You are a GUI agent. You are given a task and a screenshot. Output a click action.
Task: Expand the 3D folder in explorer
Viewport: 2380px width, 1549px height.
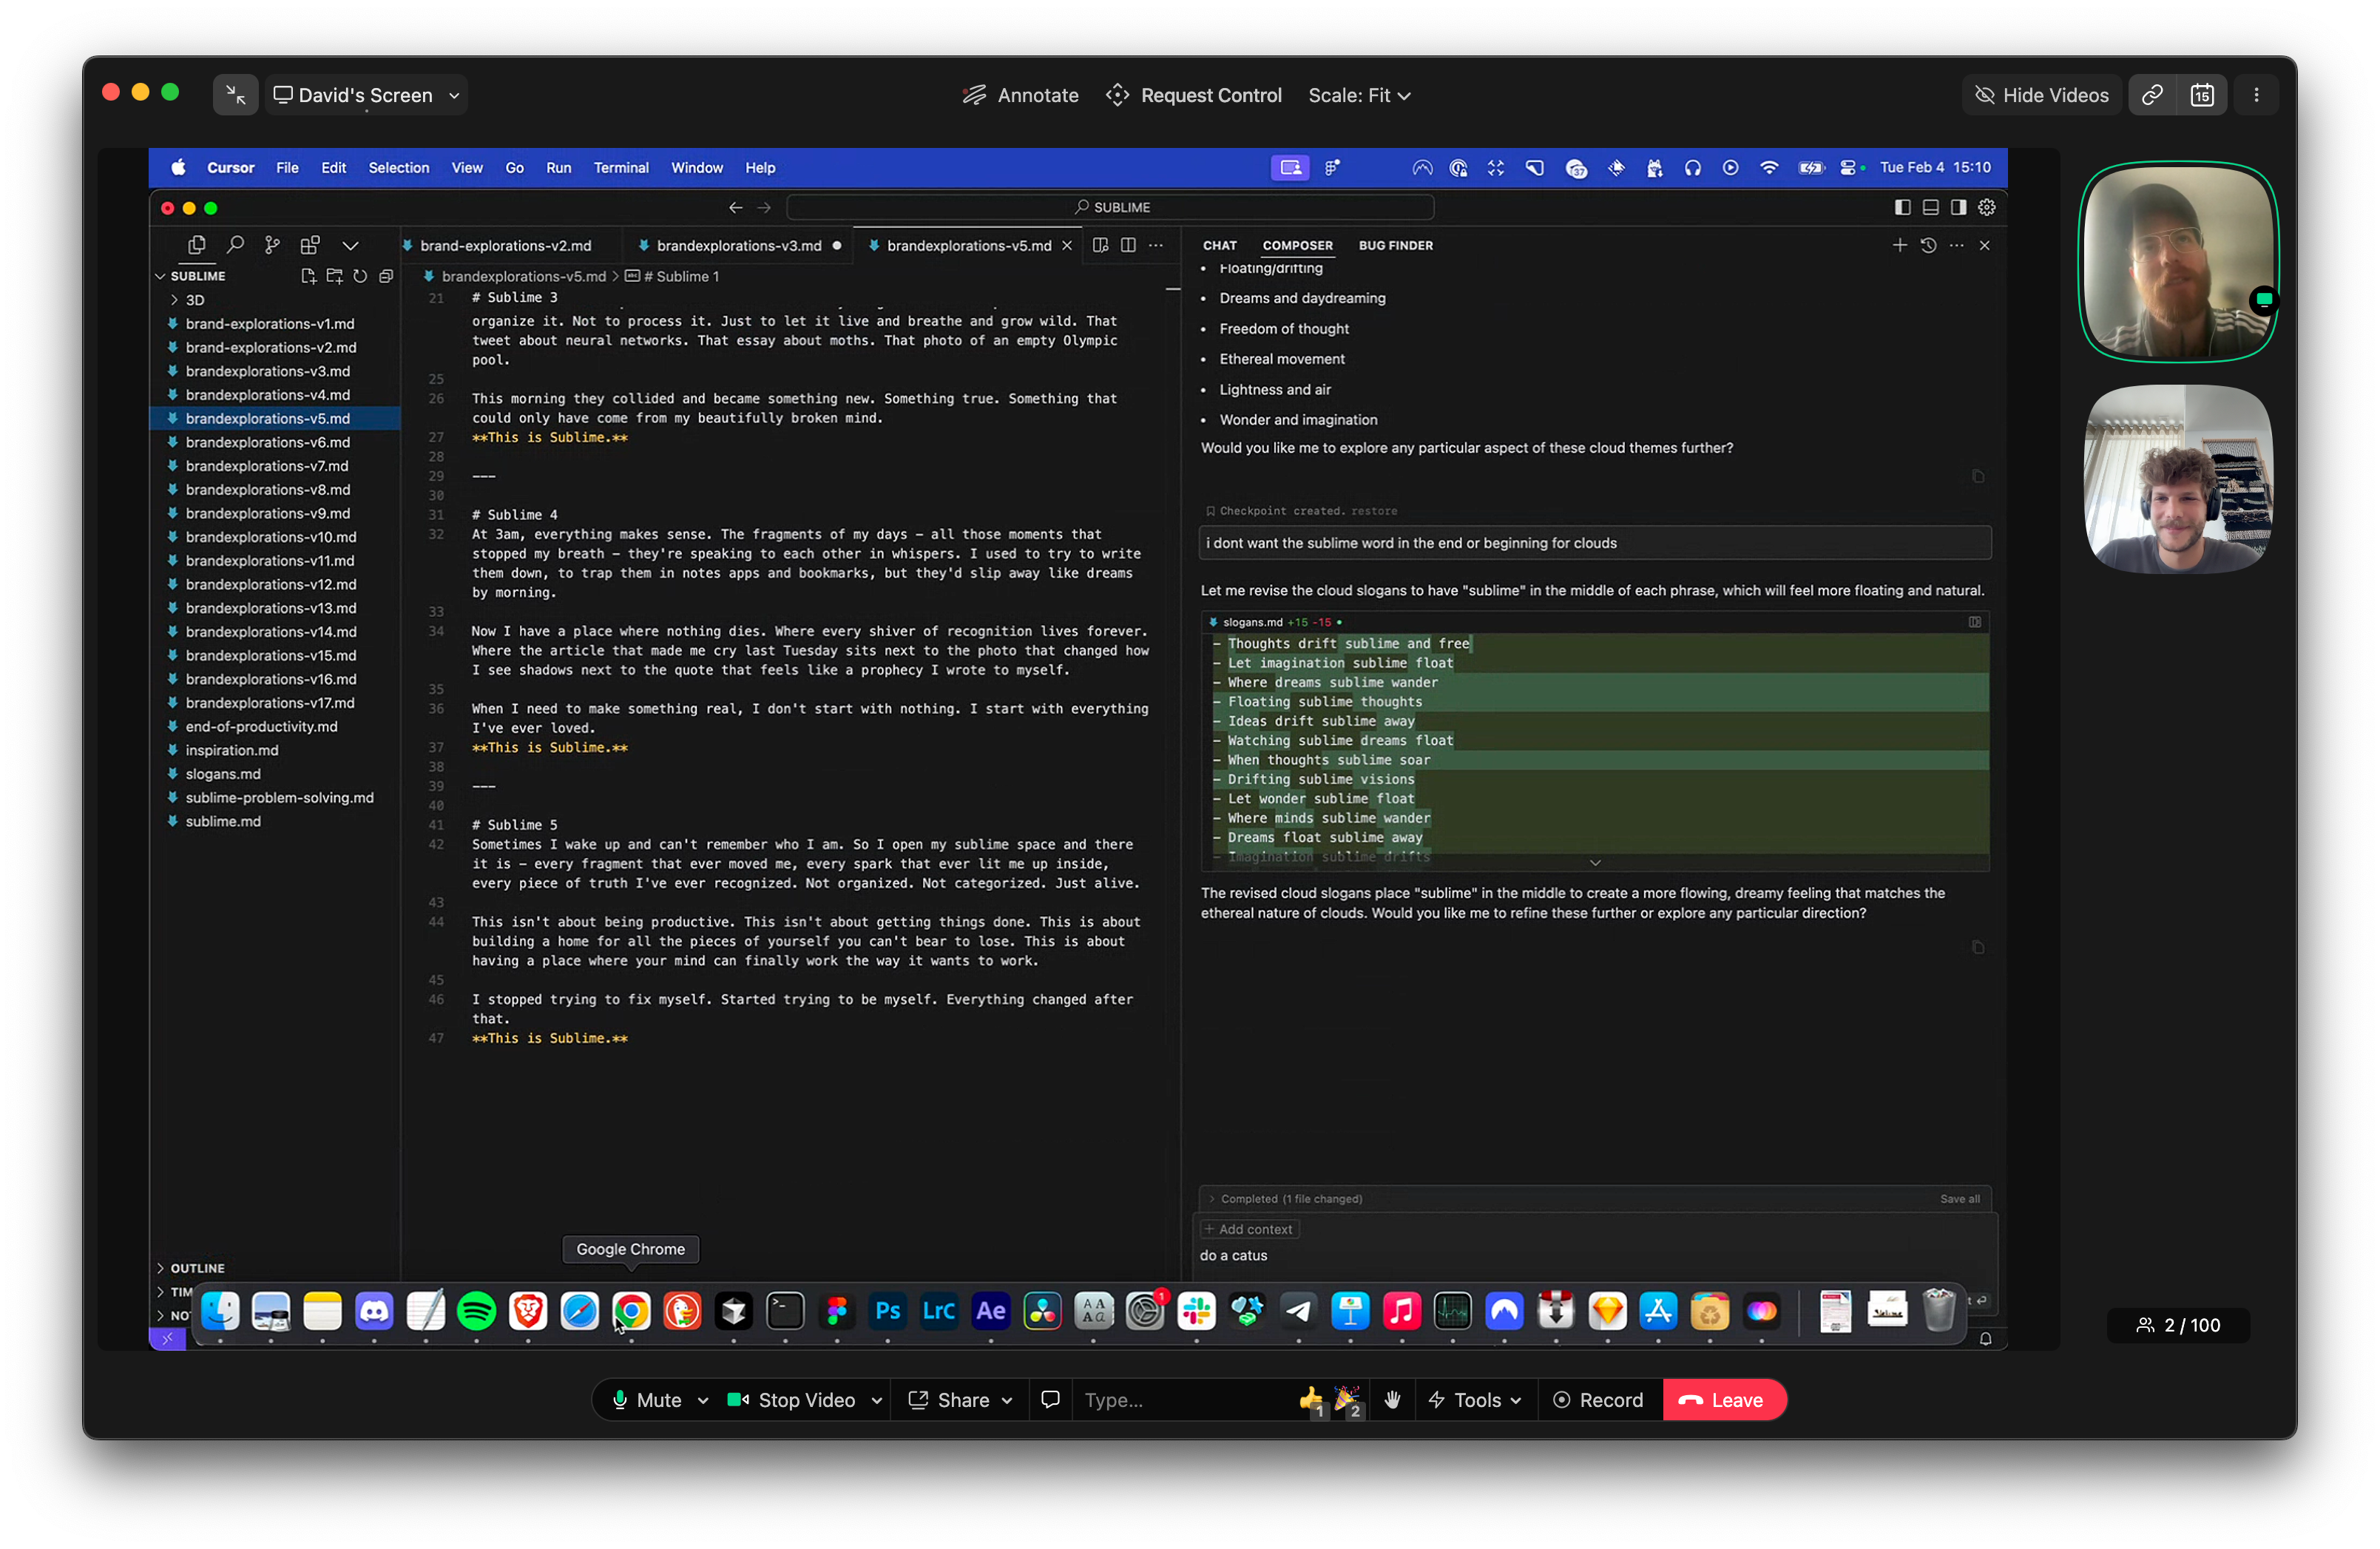tap(194, 300)
